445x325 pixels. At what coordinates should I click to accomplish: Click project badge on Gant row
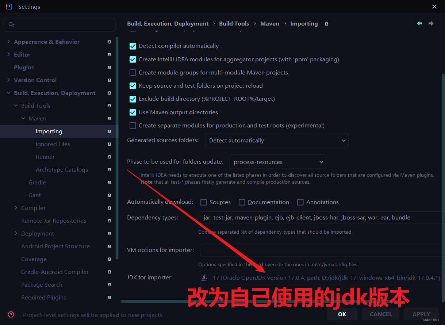click(109, 195)
